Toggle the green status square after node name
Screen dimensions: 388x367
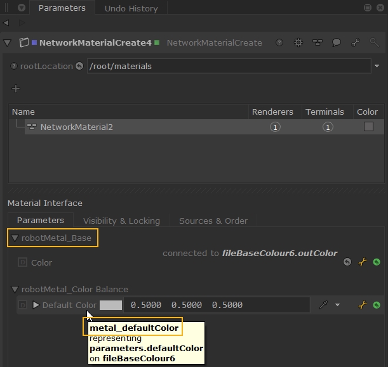[157, 43]
